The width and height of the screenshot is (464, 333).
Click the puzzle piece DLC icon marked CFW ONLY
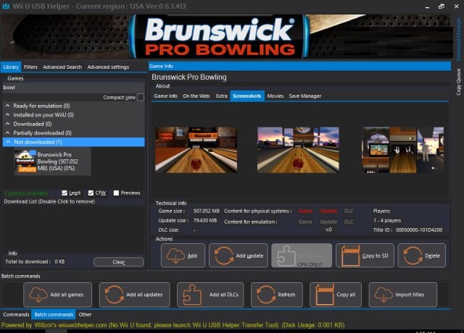point(286,256)
